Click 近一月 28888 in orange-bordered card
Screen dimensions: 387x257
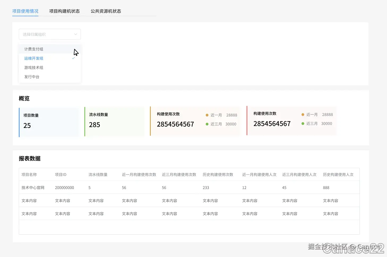[x=221, y=115]
